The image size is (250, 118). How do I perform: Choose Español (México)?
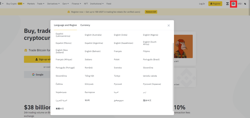[x=64, y=43]
